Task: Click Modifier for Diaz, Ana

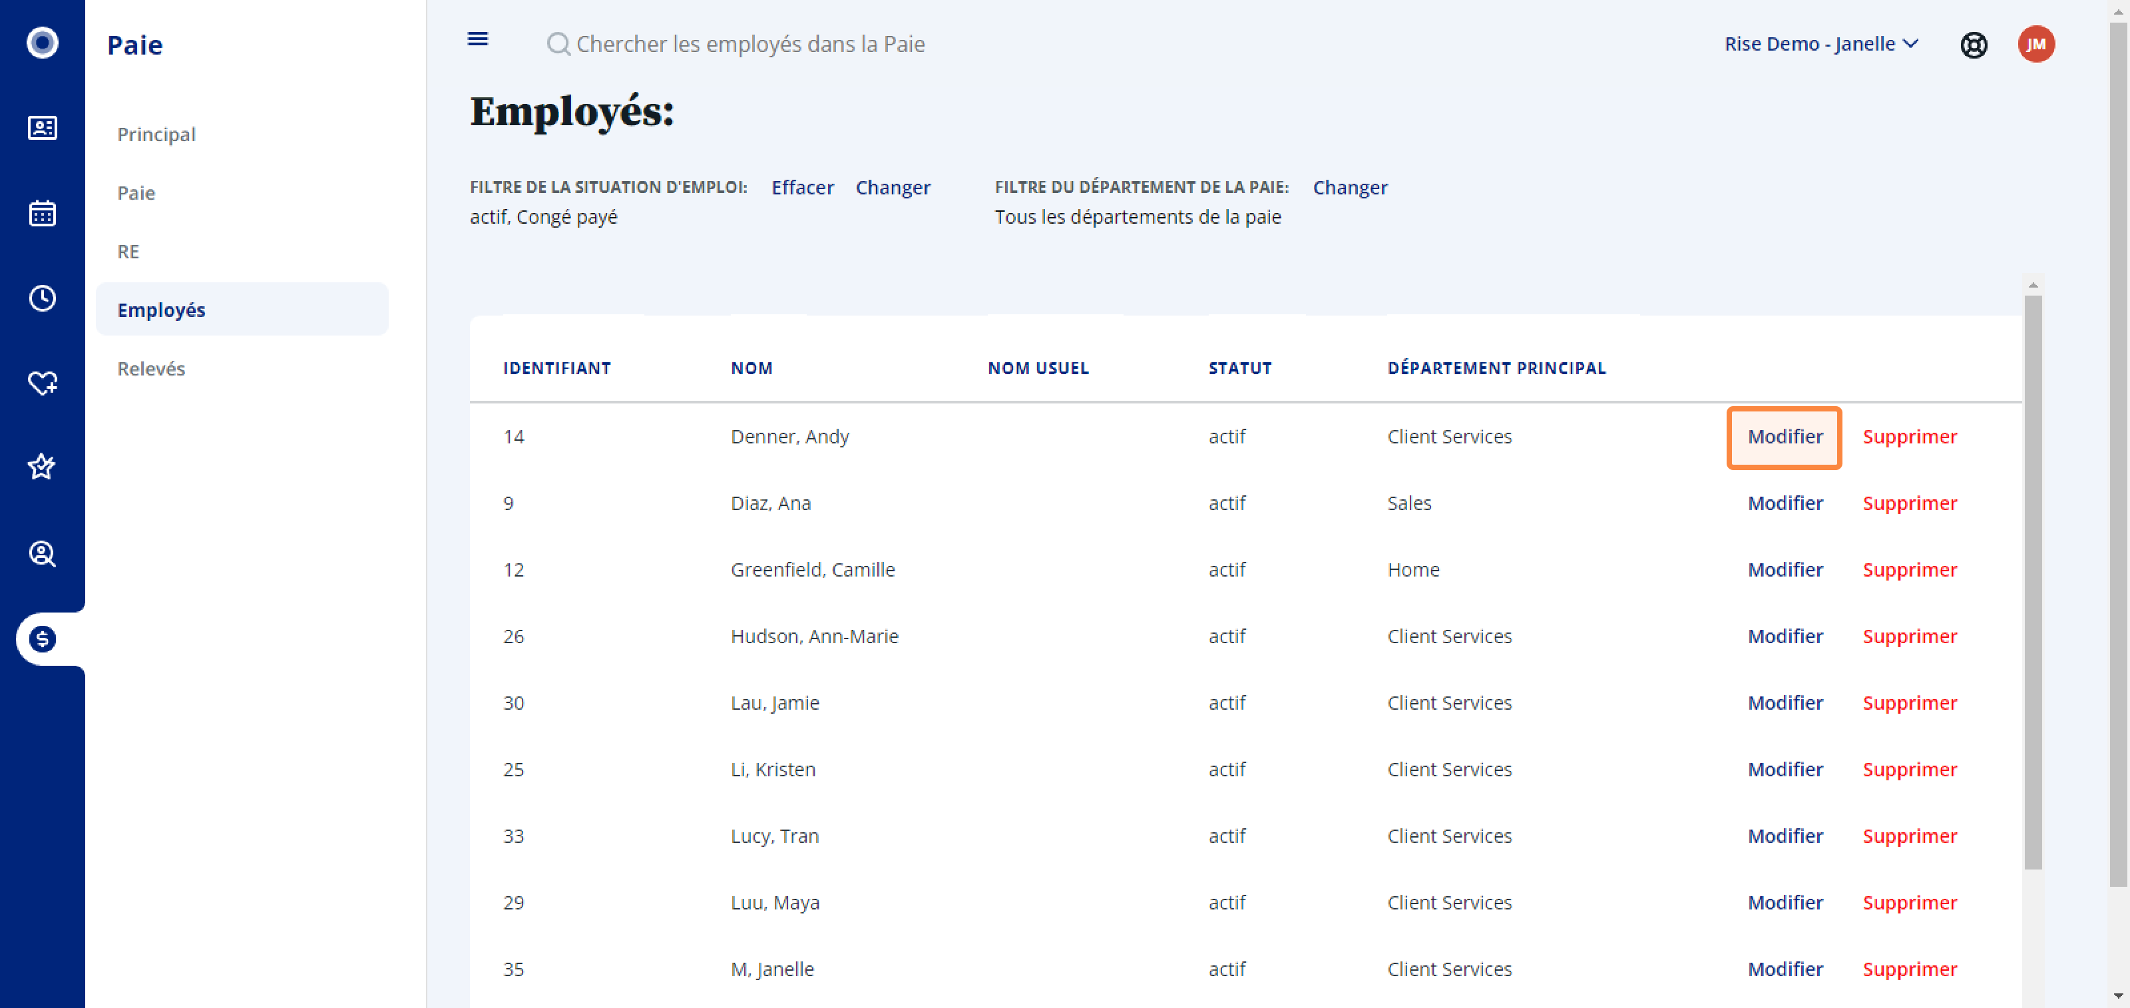Action: (x=1785, y=503)
